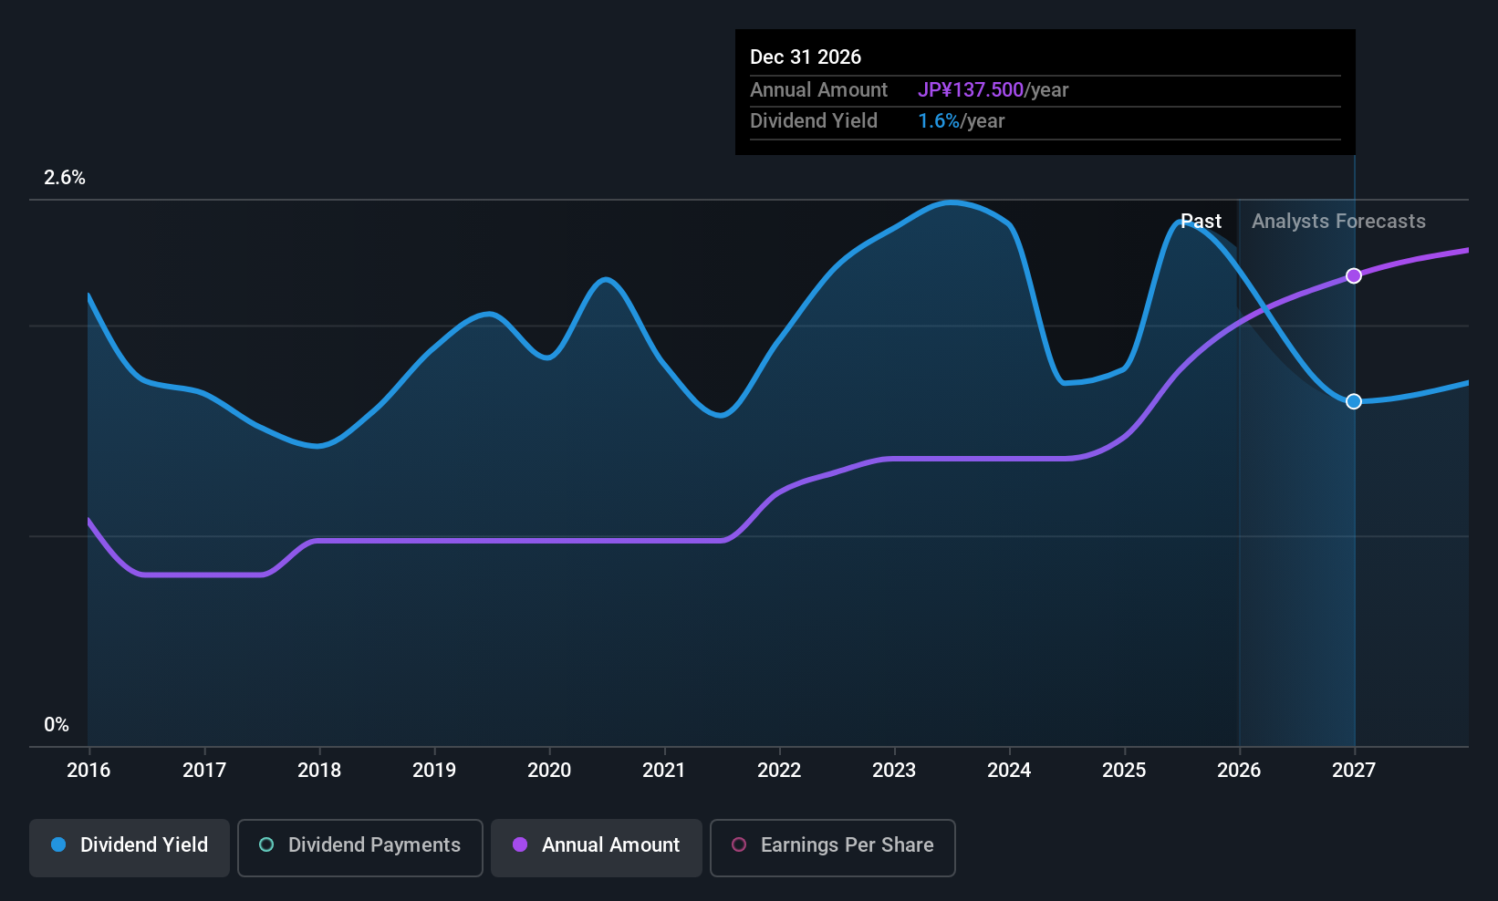The width and height of the screenshot is (1498, 901).
Task: Click the blue Dividend Yield data point marker
Action: click(1354, 401)
